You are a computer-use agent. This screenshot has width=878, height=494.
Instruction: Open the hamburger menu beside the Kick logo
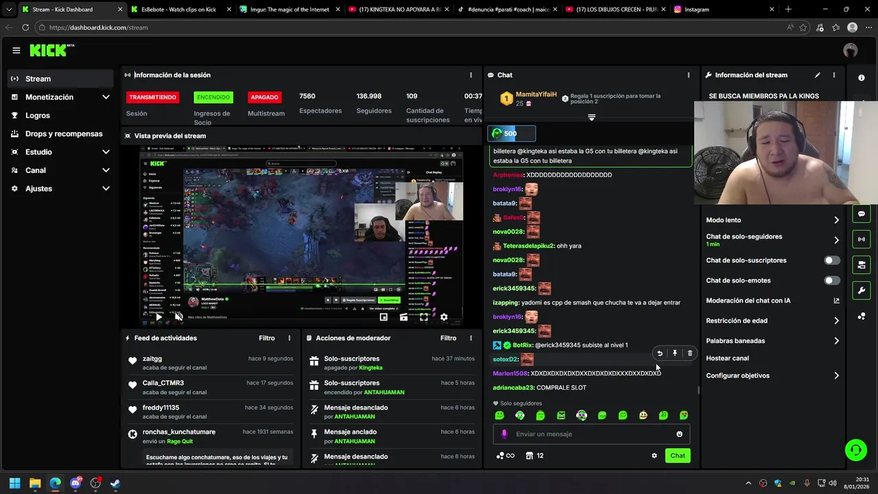[x=16, y=50]
